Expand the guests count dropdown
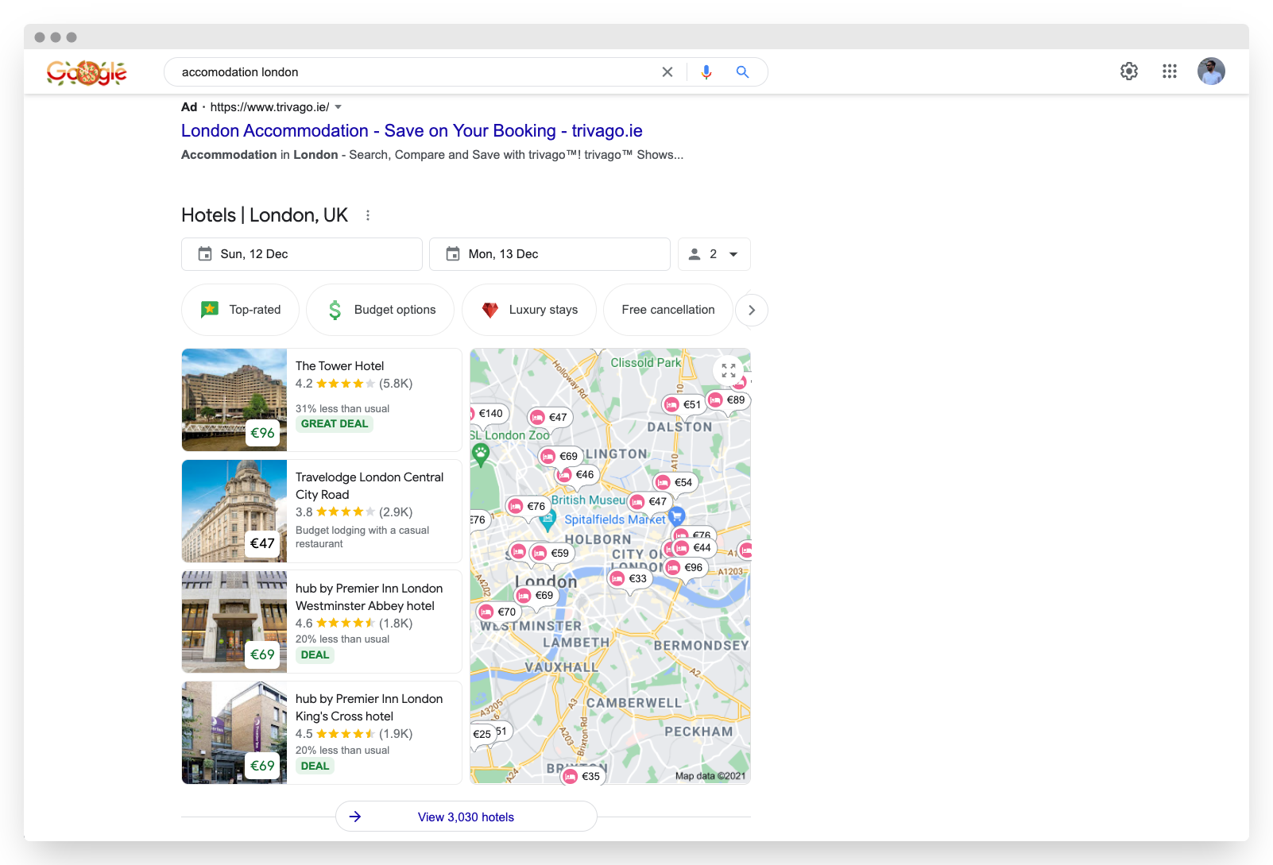This screenshot has width=1273, height=865. click(714, 254)
